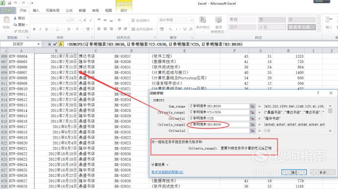Click the collapse dialog icon for Sum_range
338x189 pixels.
[x=252, y=106]
